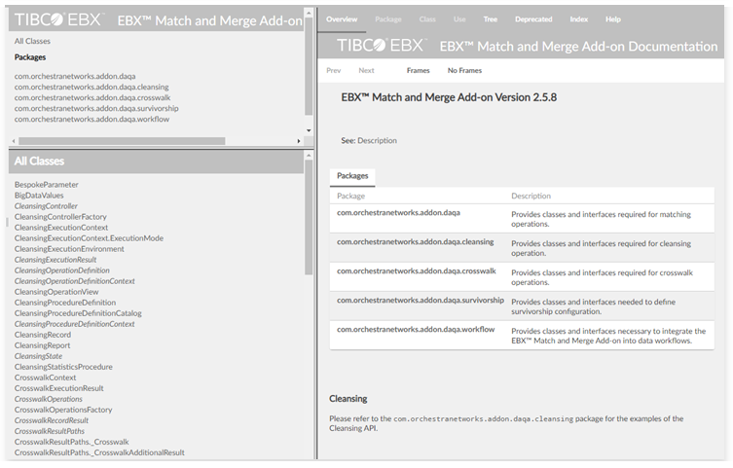Open the CleansingExecutionContext class

pyautogui.click(x=61, y=228)
